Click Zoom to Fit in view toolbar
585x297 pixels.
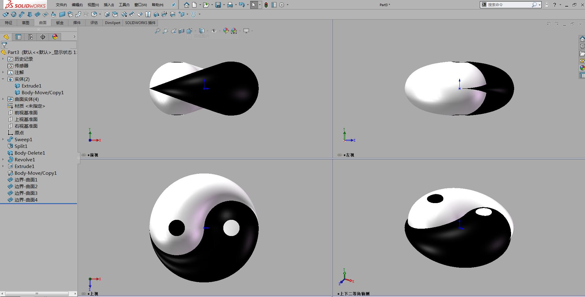point(157,31)
